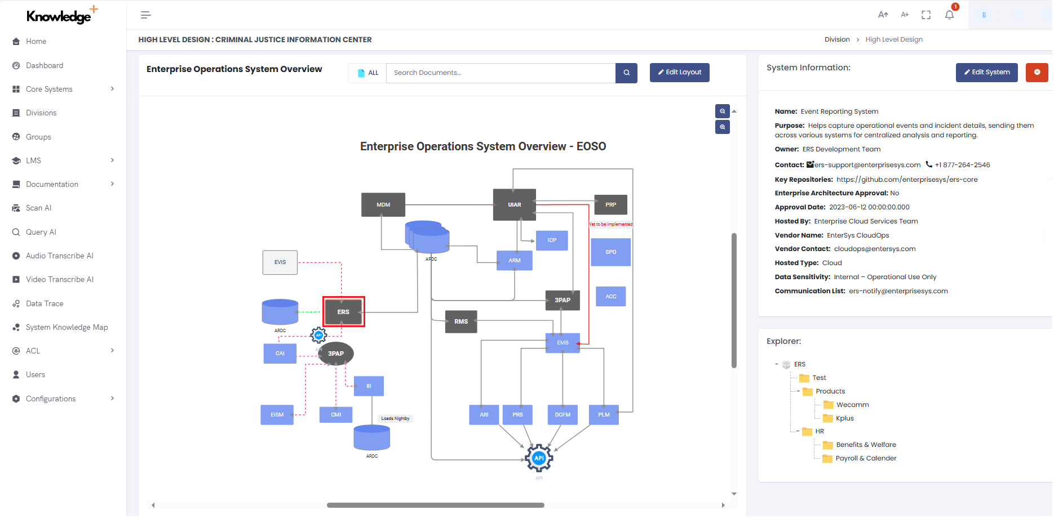Toggle the sidebar with the hamburger icon

point(145,15)
